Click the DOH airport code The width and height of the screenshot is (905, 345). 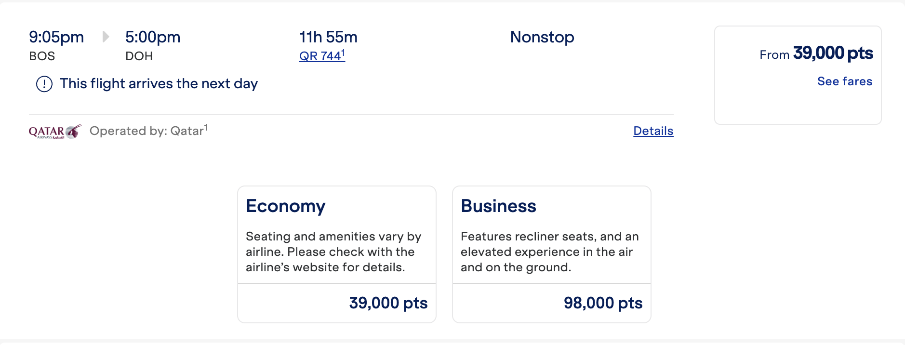139,56
